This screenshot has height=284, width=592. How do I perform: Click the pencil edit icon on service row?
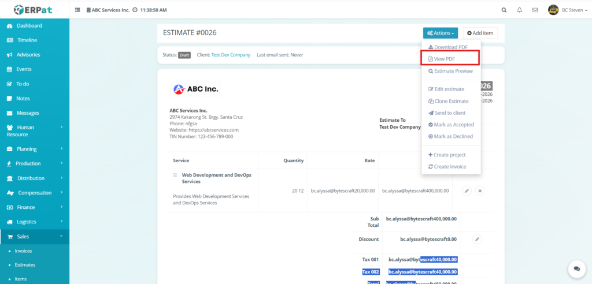(467, 190)
